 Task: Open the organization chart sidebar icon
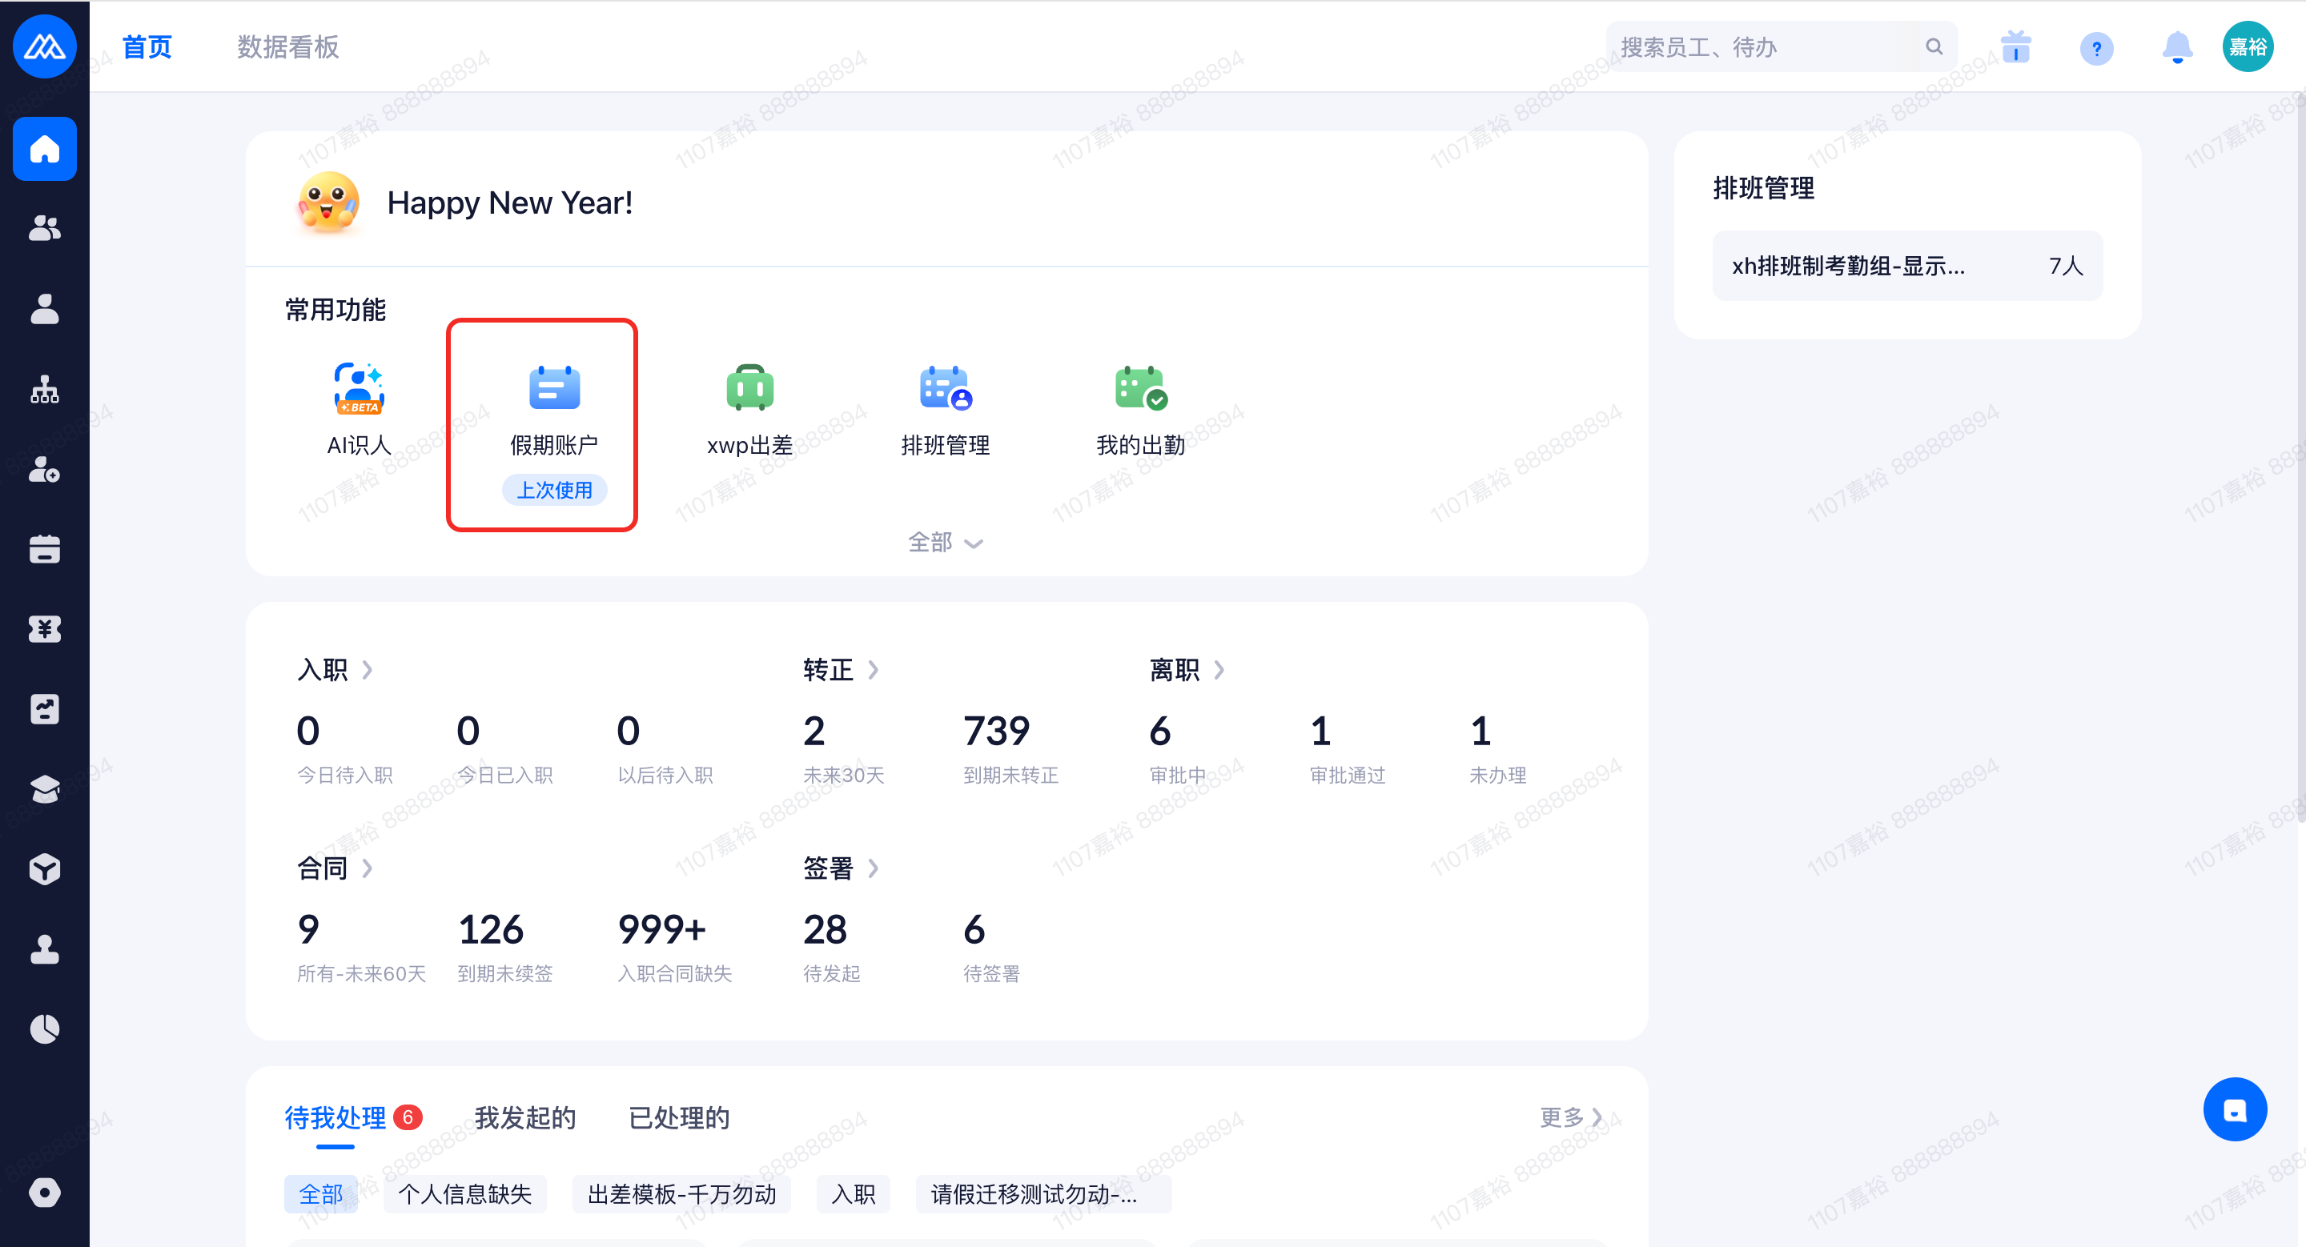click(44, 390)
